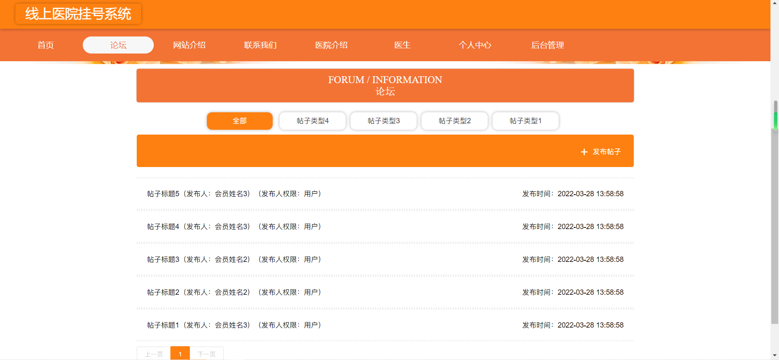Screen dimensions: 779x360
Task: Open 后台管理 in the navbar
Action: (x=548, y=45)
